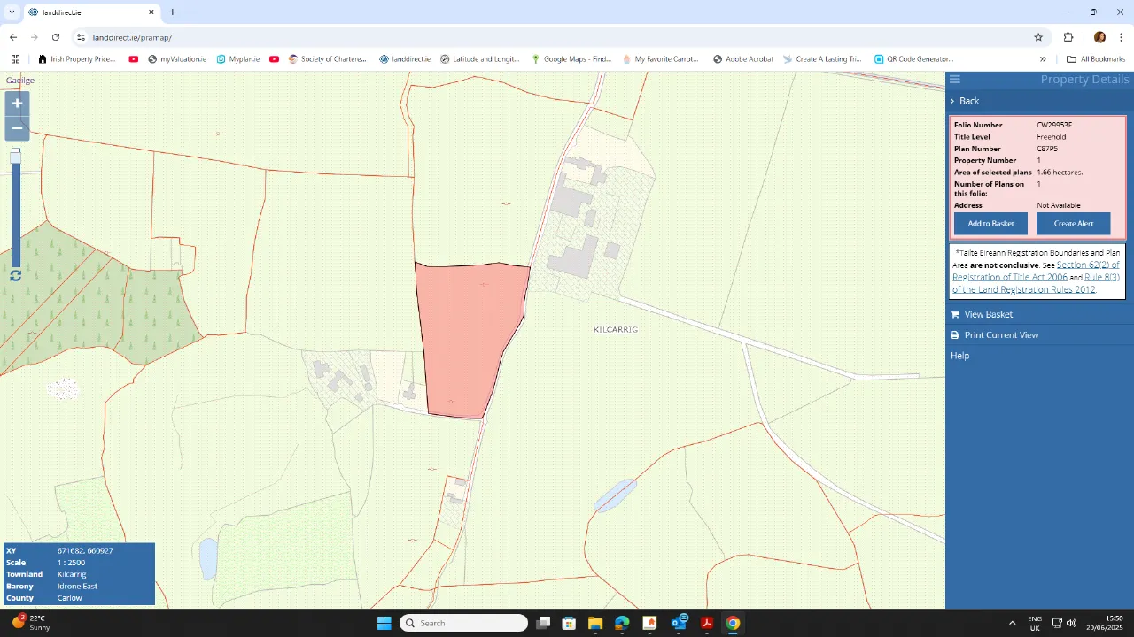Switch the site language to Gaeilge
This screenshot has width=1134, height=637.
coord(19,80)
